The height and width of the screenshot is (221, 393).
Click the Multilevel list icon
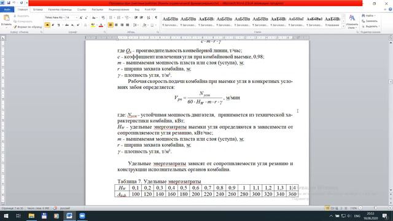pos(127,18)
